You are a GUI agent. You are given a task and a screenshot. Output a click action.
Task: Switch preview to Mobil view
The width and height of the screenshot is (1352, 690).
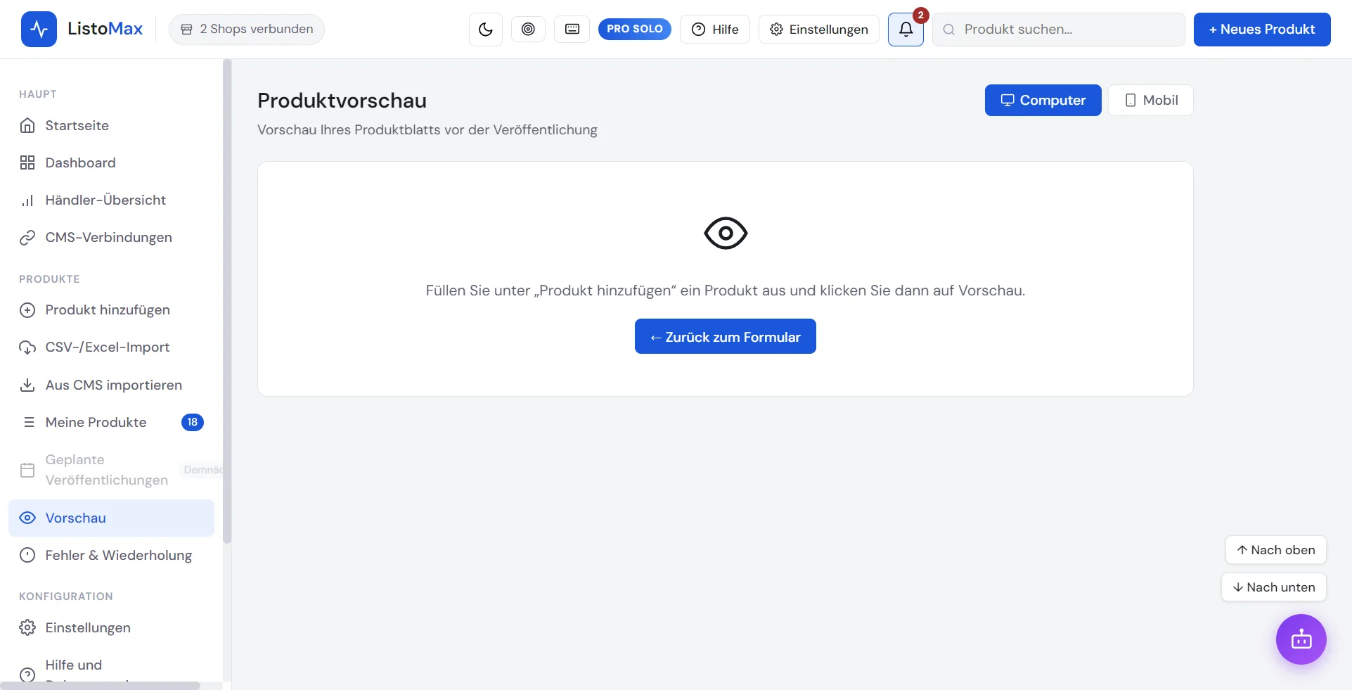tap(1151, 100)
